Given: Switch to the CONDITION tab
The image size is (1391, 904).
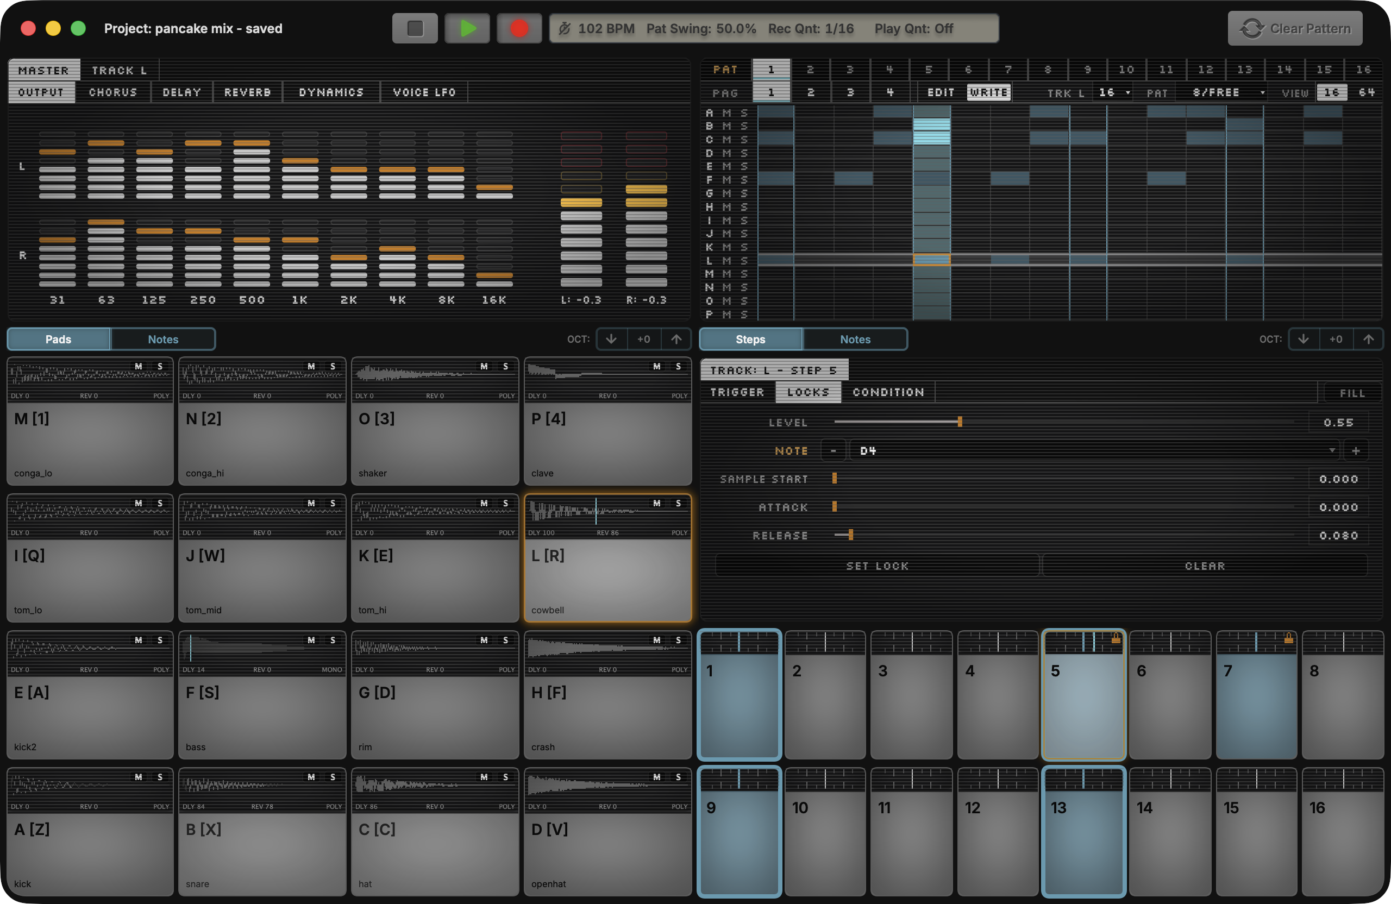Looking at the screenshot, I should click(888, 392).
